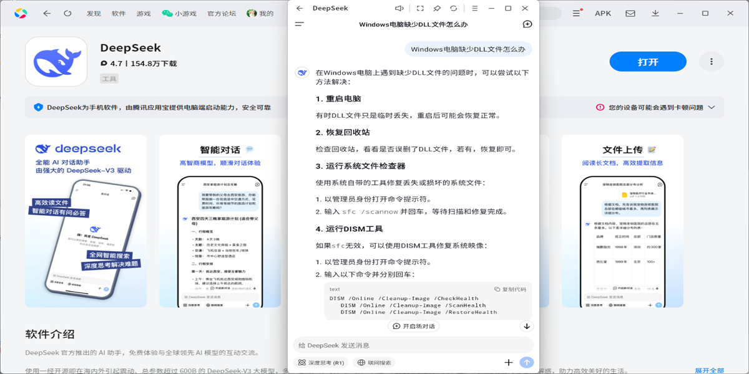The height and width of the screenshot is (374, 749).
Task: Mute sound with the speaker icon
Action: (x=399, y=9)
